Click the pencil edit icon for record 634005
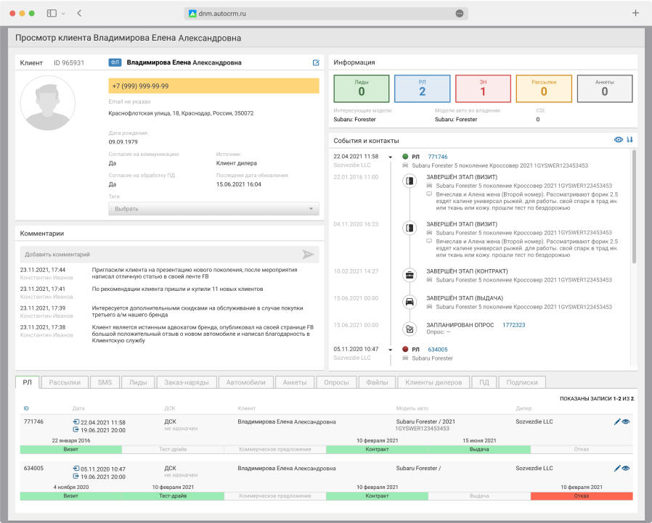The height and width of the screenshot is (523, 652). point(617,469)
